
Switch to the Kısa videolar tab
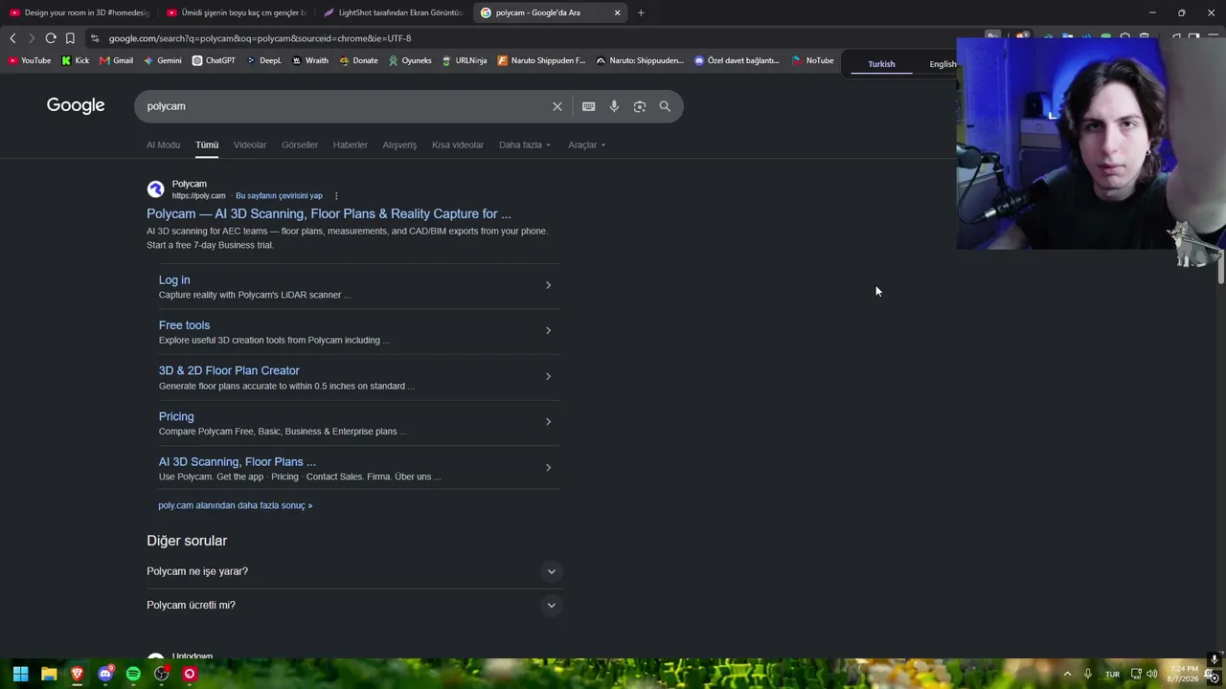point(458,145)
